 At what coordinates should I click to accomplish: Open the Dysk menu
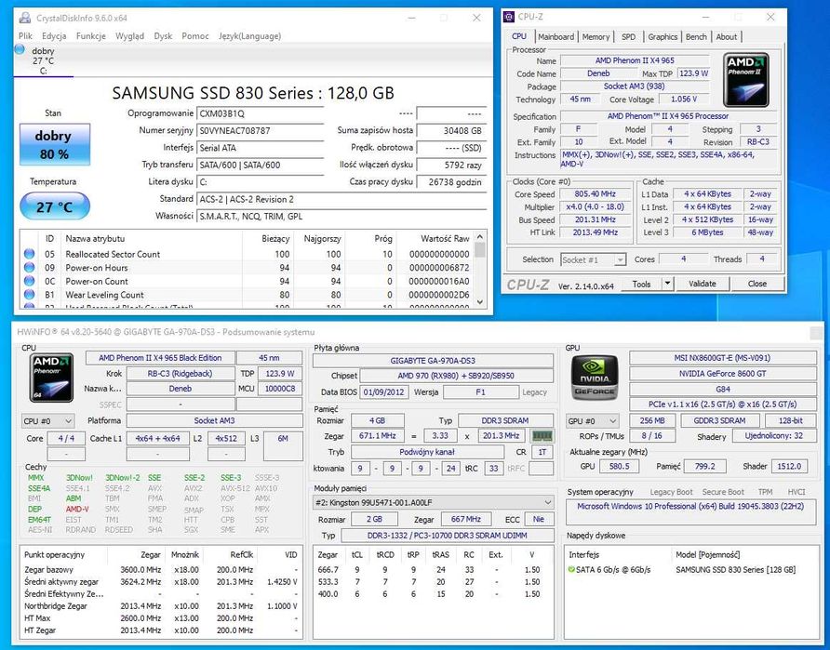click(163, 36)
